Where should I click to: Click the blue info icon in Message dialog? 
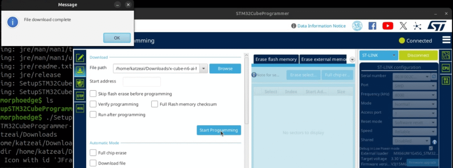[x=13, y=22]
